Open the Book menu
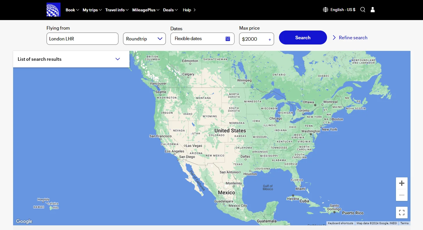The image size is (423, 230). point(72,10)
